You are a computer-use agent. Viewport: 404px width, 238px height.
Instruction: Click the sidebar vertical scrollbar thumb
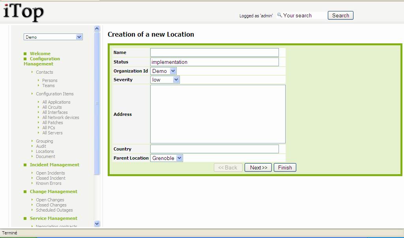[97, 103]
